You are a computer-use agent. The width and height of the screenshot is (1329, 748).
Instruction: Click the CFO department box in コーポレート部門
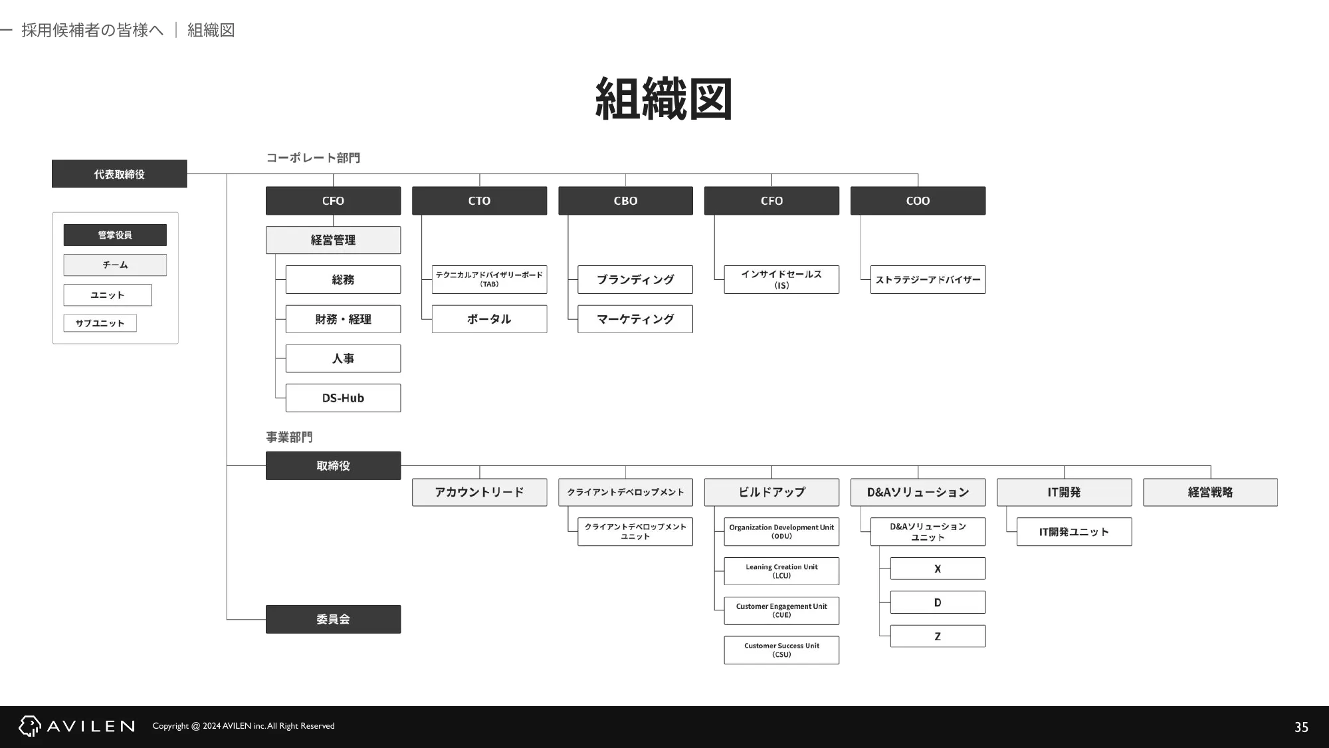332,200
